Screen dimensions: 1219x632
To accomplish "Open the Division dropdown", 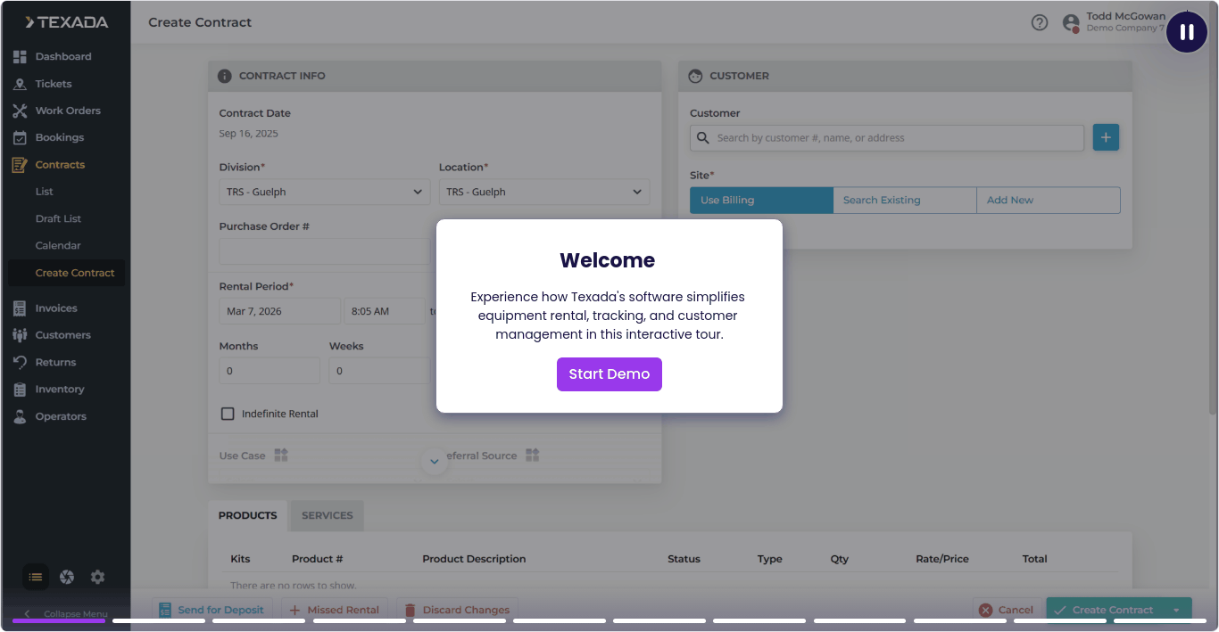I will coord(325,192).
